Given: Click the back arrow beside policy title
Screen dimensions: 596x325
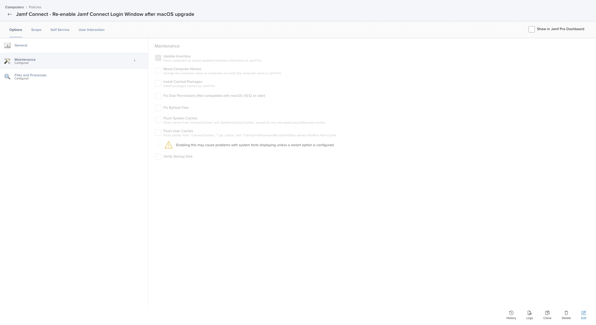Looking at the screenshot, I should click(10, 14).
